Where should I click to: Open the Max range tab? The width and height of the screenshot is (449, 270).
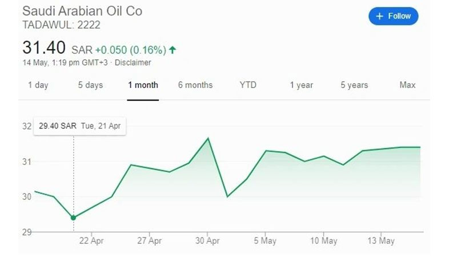(x=407, y=85)
